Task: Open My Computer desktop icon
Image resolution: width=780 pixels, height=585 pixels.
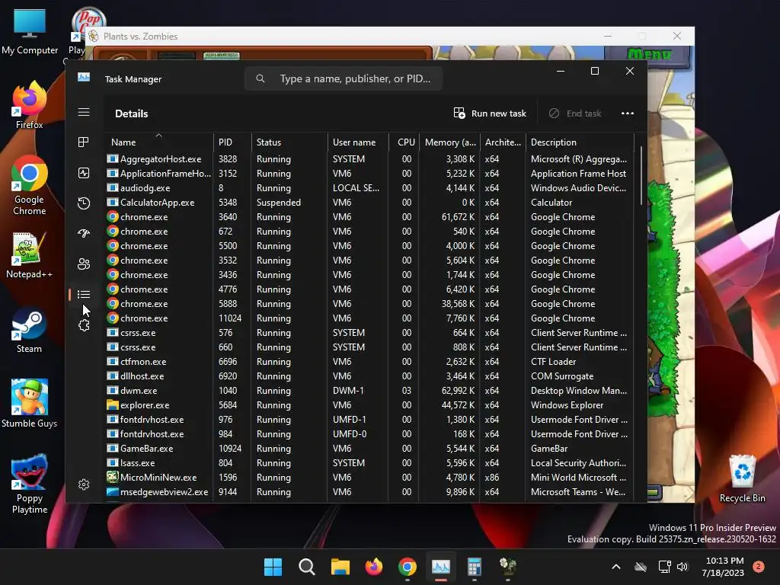Action: [x=30, y=32]
